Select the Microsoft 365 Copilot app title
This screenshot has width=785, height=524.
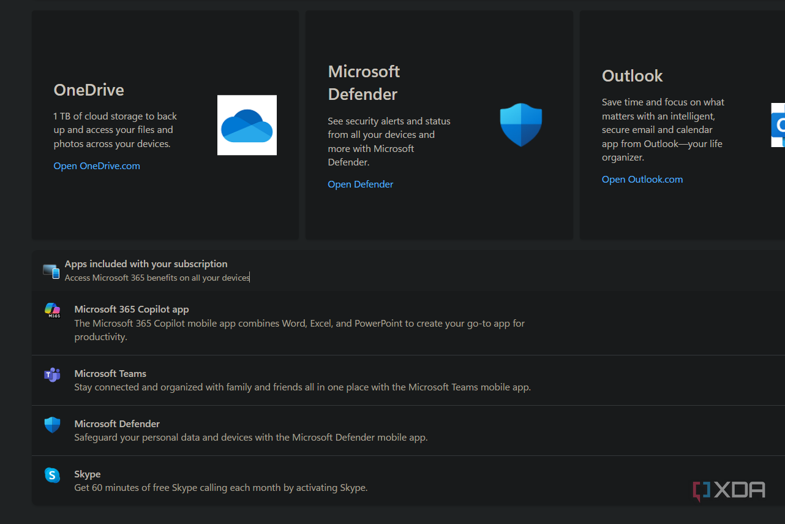[132, 309]
